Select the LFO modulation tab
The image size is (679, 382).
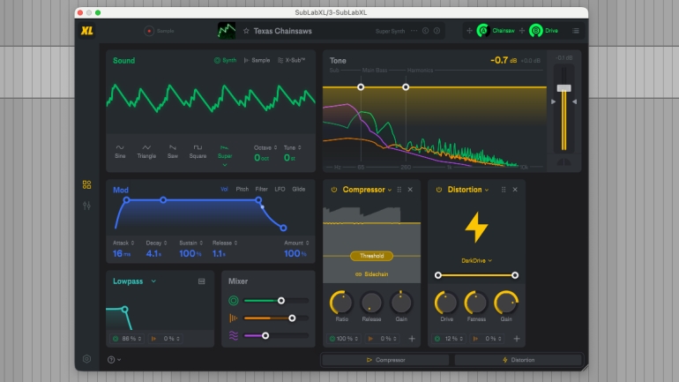pos(280,190)
